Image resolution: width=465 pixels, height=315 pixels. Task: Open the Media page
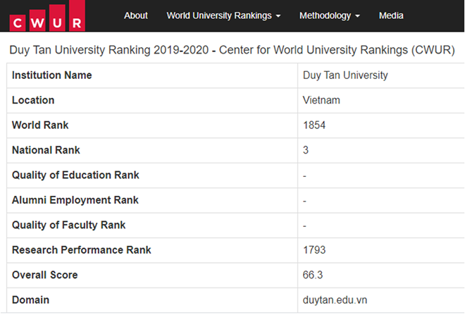tap(391, 16)
